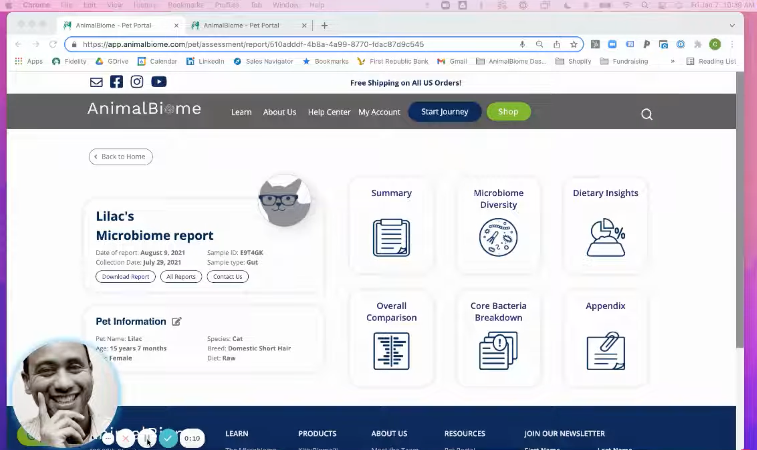Open the Learn navigation menu

pos(241,112)
